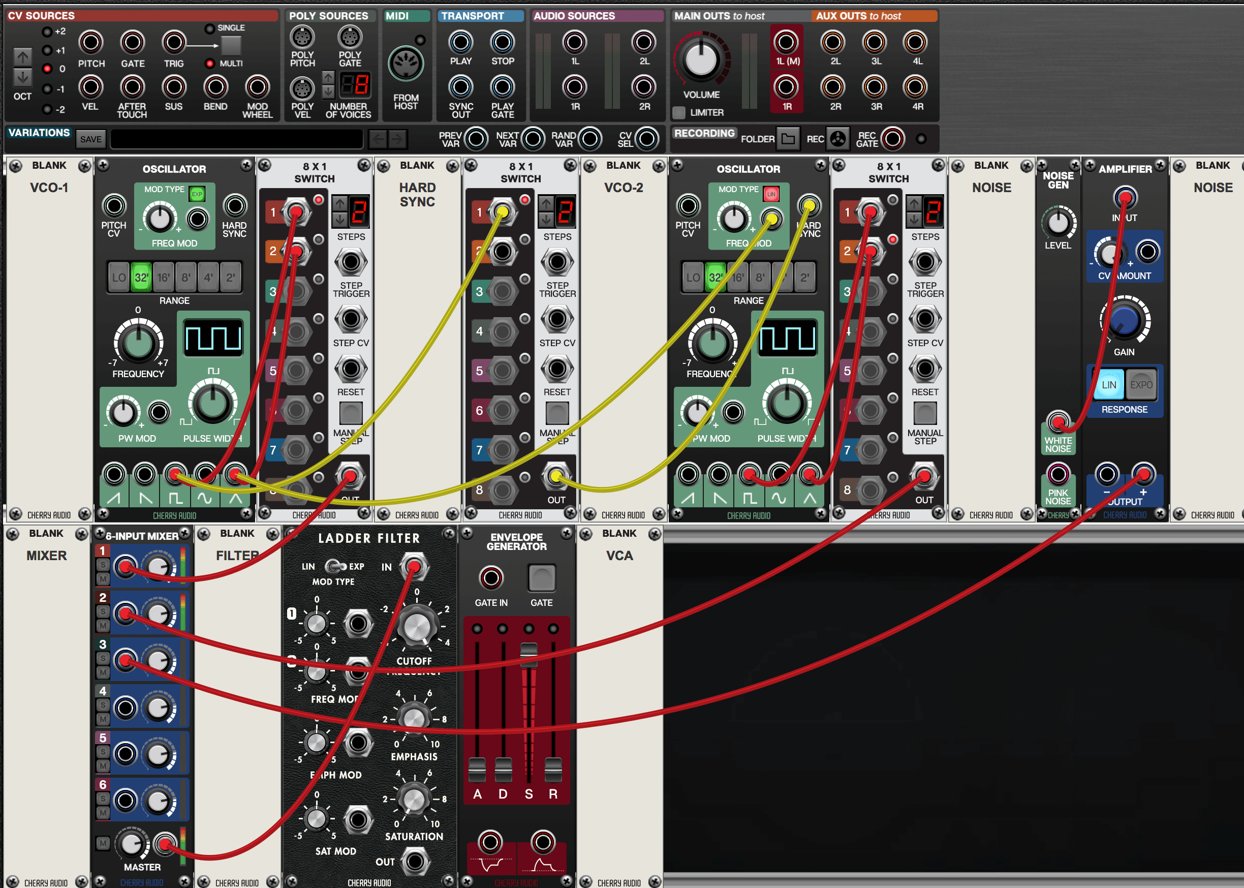This screenshot has width=1244, height=888.
Task: Click the right arrow beside the variations field
Action: pyautogui.click(x=398, y=139)
